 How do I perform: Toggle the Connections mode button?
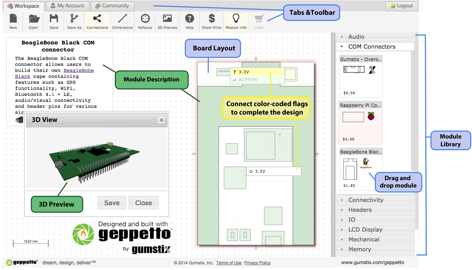pos(98,22)
